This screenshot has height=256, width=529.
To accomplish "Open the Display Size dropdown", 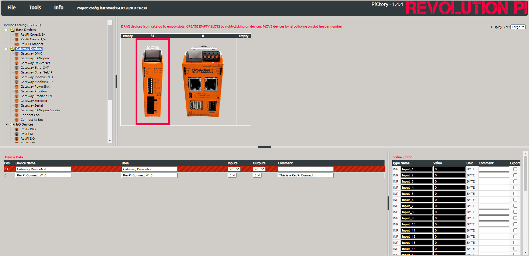I will (518, 27).
